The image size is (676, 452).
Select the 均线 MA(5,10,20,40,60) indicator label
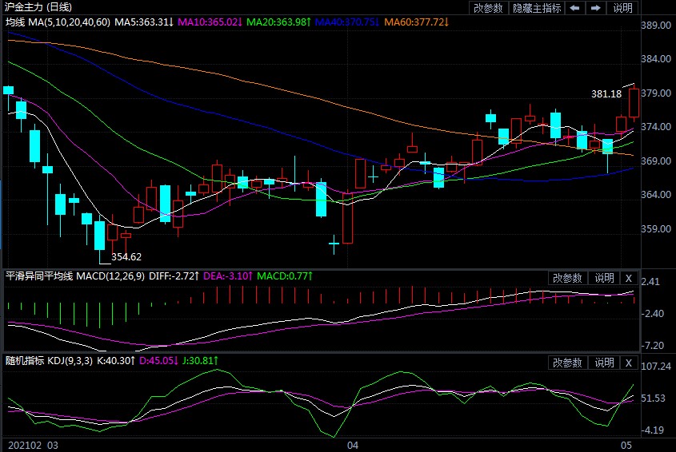click(56, 21)
